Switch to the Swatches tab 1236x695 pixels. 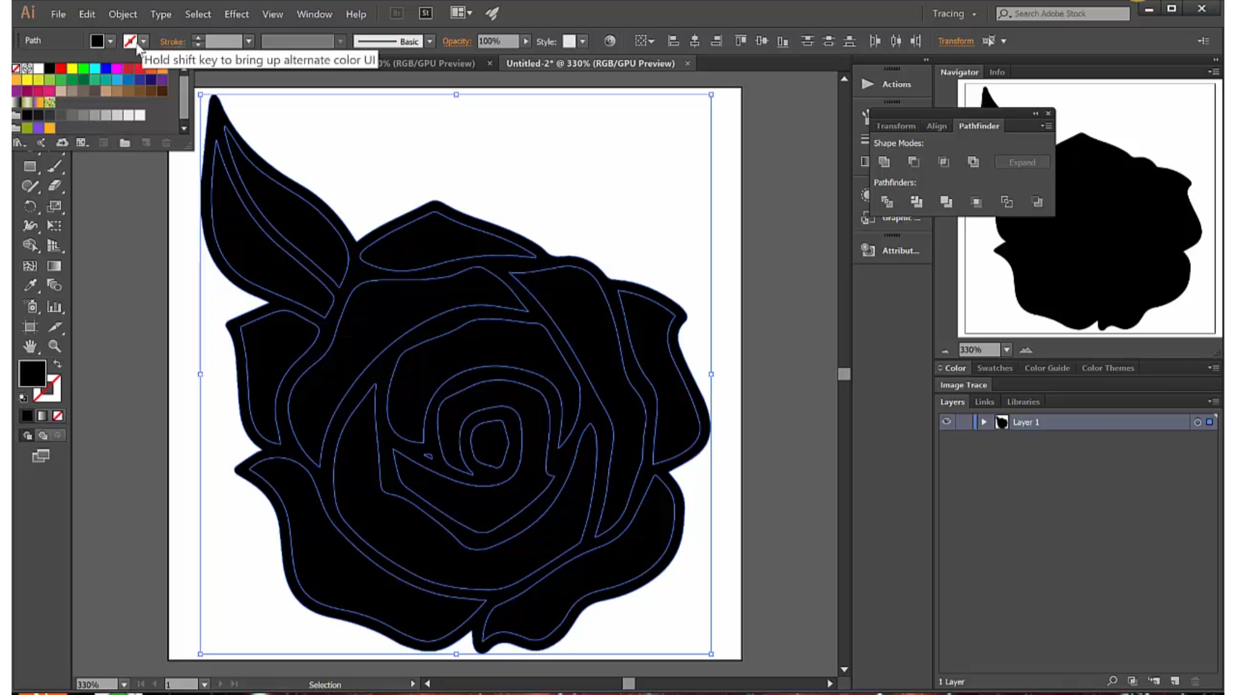click(x=994, y=368)
